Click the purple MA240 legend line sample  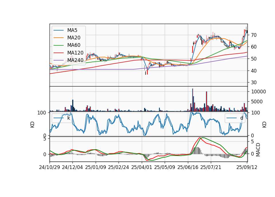(58, 60)
